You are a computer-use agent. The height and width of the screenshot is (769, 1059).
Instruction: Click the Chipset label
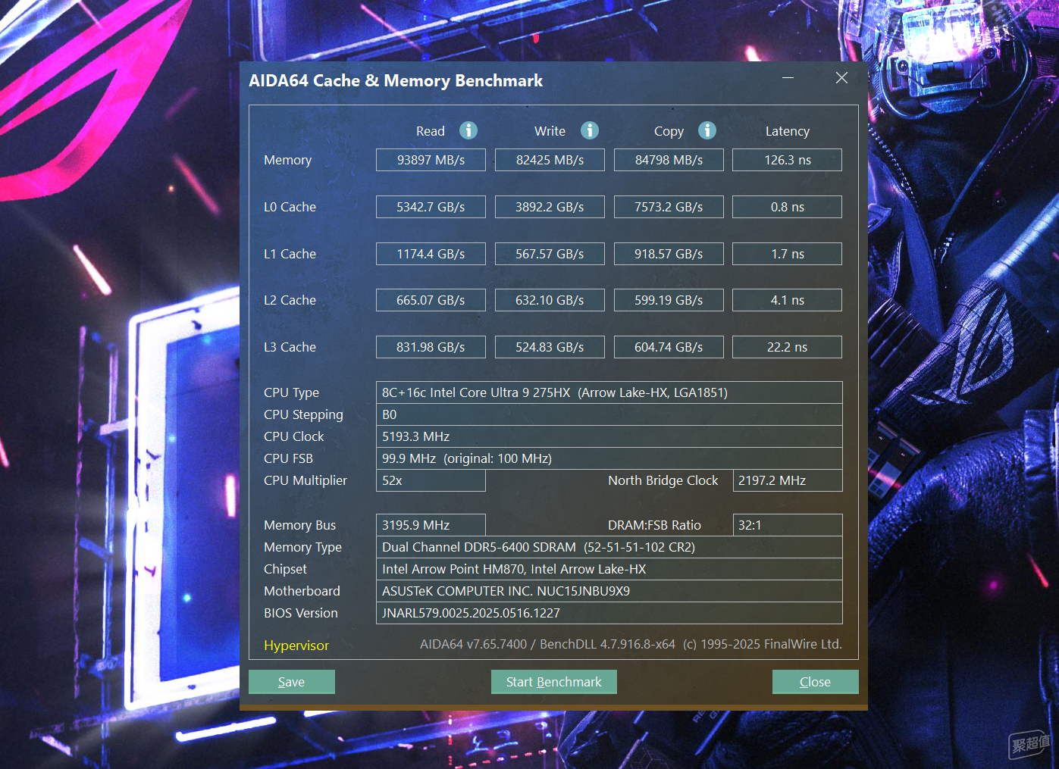(x=285, y=569)
